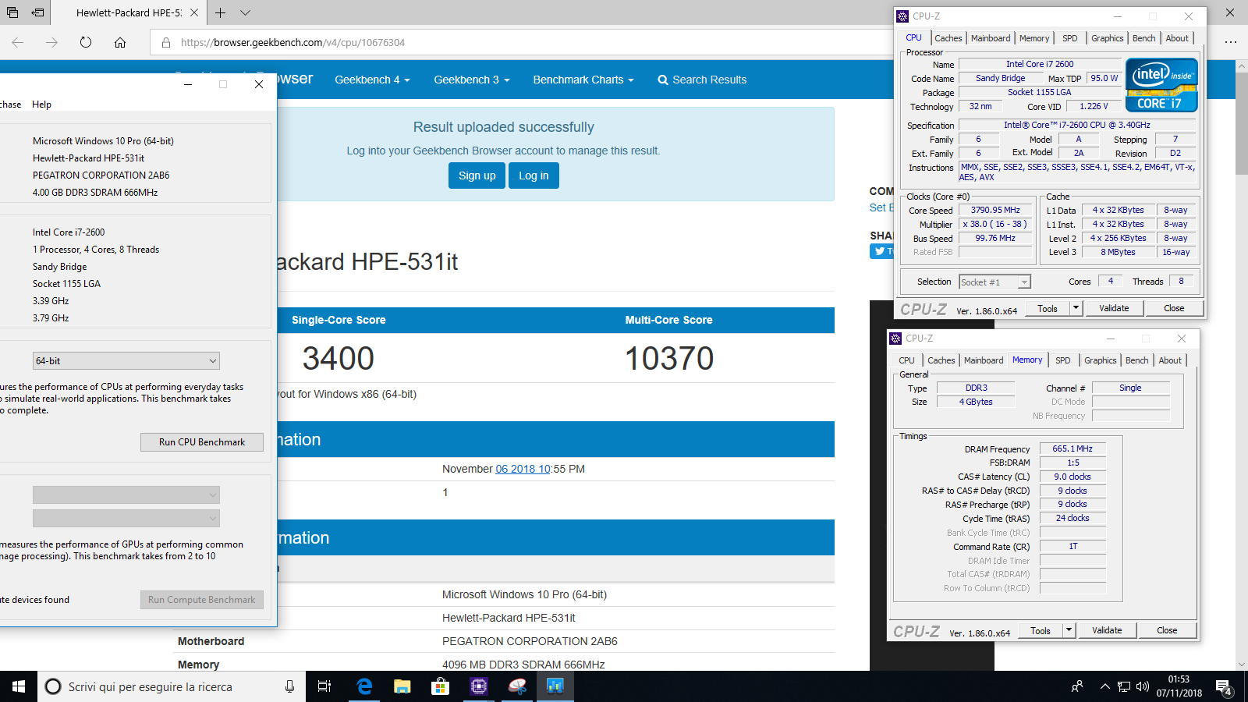Viewport: 1248px width, 702px height.
Task: Show the tab preview chevron
Action: pos(245,12)
